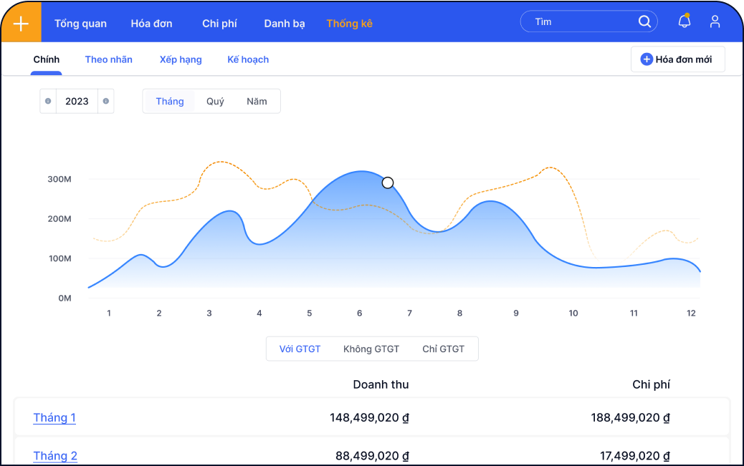Switch the period to Quý
The image size is (744, 466).
pyautogui.click(x=215, y=101)
